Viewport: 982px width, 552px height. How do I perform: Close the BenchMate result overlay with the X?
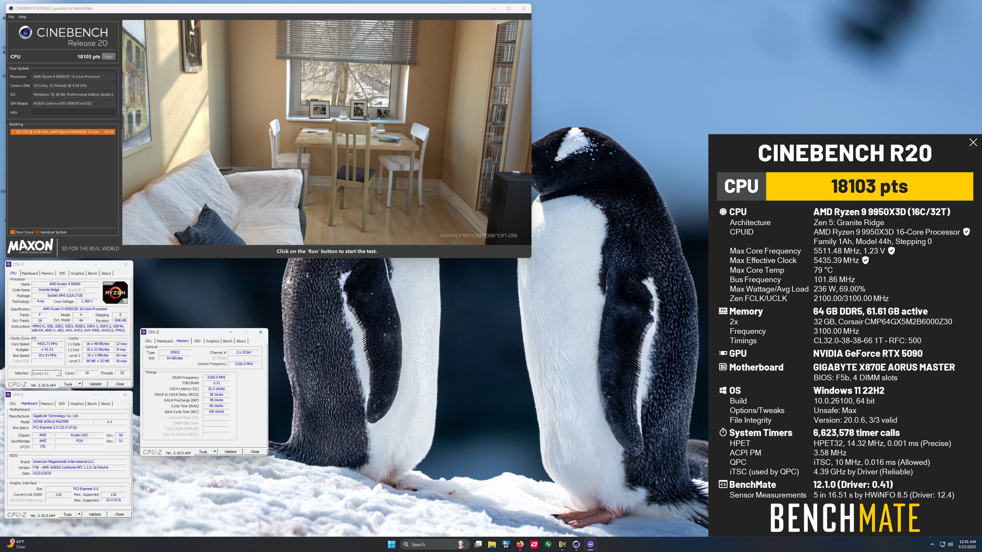pos(973,143)
